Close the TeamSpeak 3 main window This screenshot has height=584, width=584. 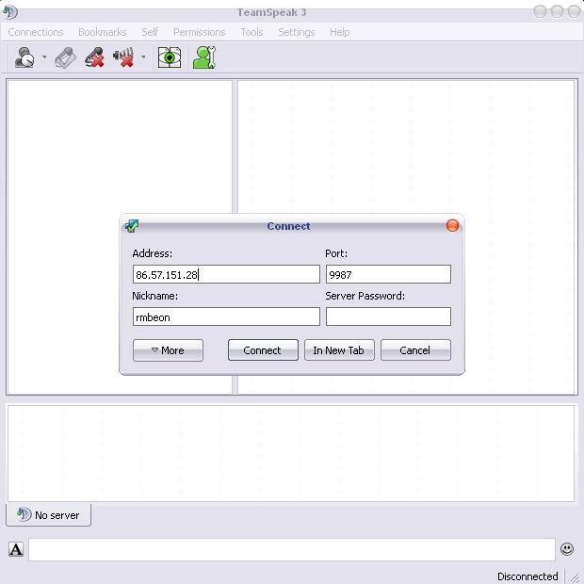pyautogui.click(x=574, y=11)
